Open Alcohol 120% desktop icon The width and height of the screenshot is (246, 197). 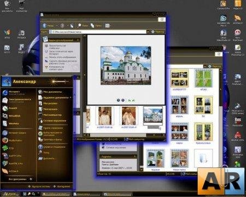click(238, 137)
